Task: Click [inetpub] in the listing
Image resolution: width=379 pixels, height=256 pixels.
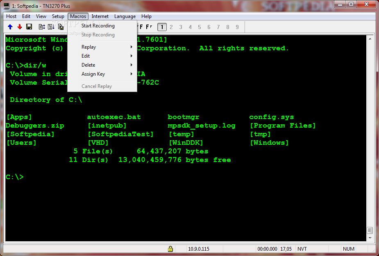Action: tap(107, 126)
